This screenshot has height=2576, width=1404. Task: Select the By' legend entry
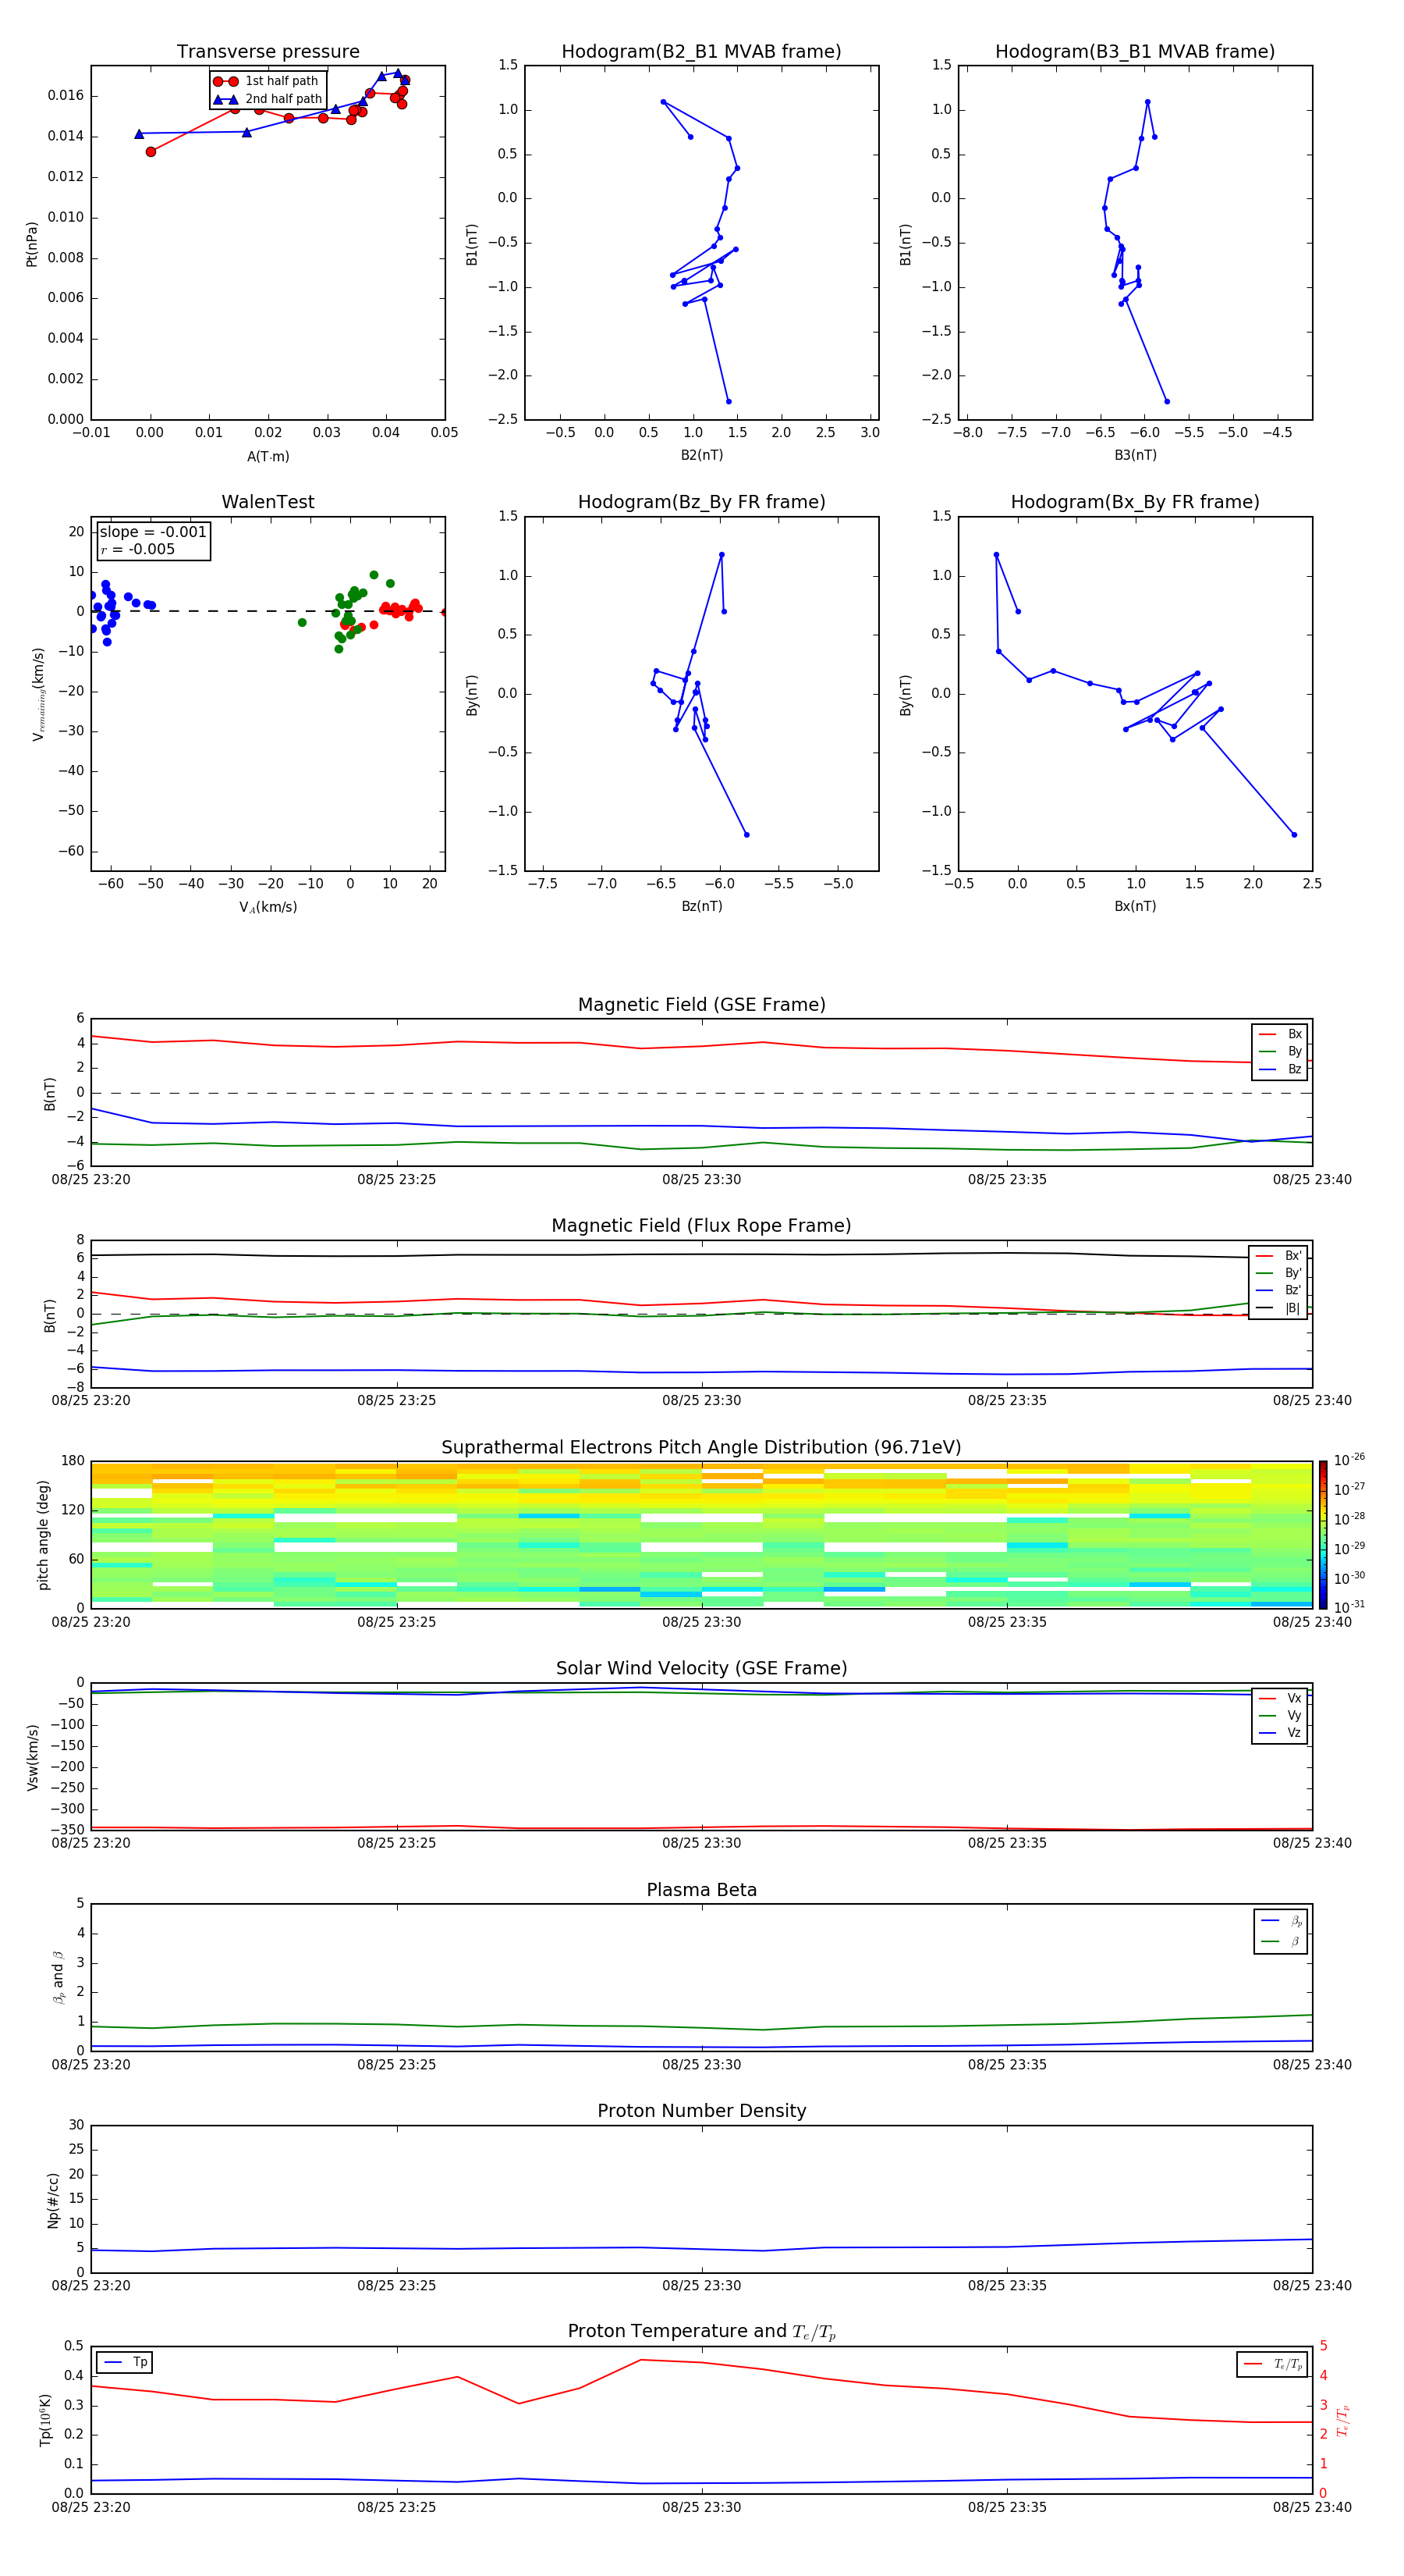tap(1278, 1273)
